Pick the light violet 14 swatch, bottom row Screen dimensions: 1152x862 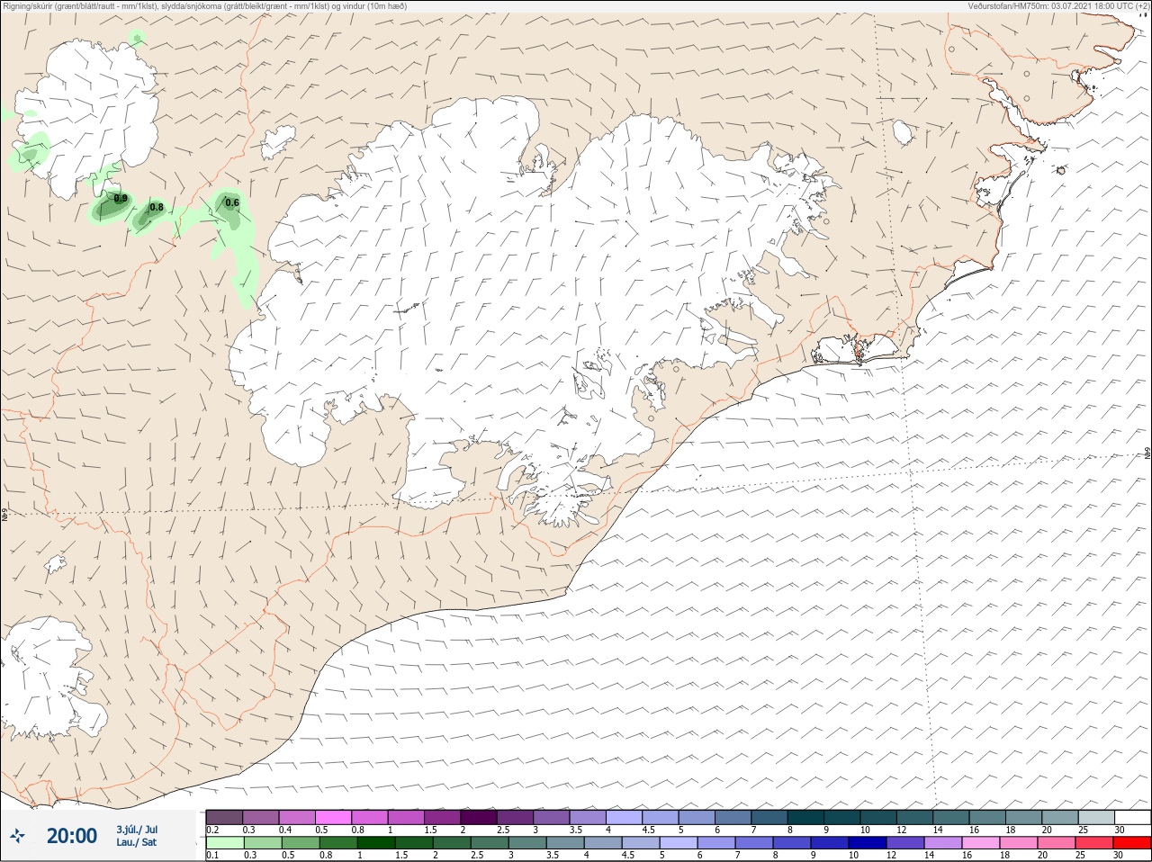click(943, 843)
